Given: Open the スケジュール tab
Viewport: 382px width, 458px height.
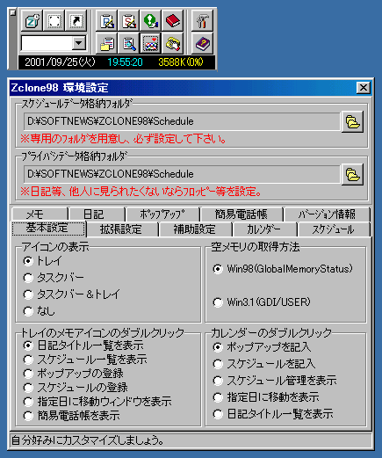Looking at the screenshot, I should tap(334, 229).
